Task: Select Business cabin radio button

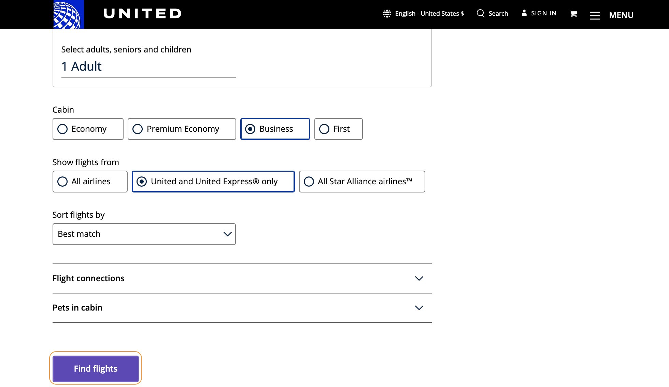Action: (250, 129)
